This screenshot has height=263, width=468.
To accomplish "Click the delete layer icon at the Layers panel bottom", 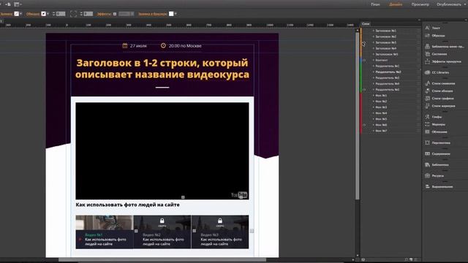I will 416,260.
